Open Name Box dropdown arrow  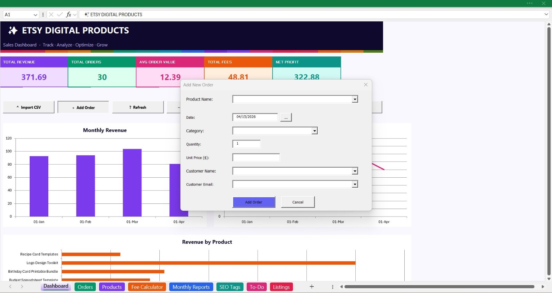pos(35,15)
